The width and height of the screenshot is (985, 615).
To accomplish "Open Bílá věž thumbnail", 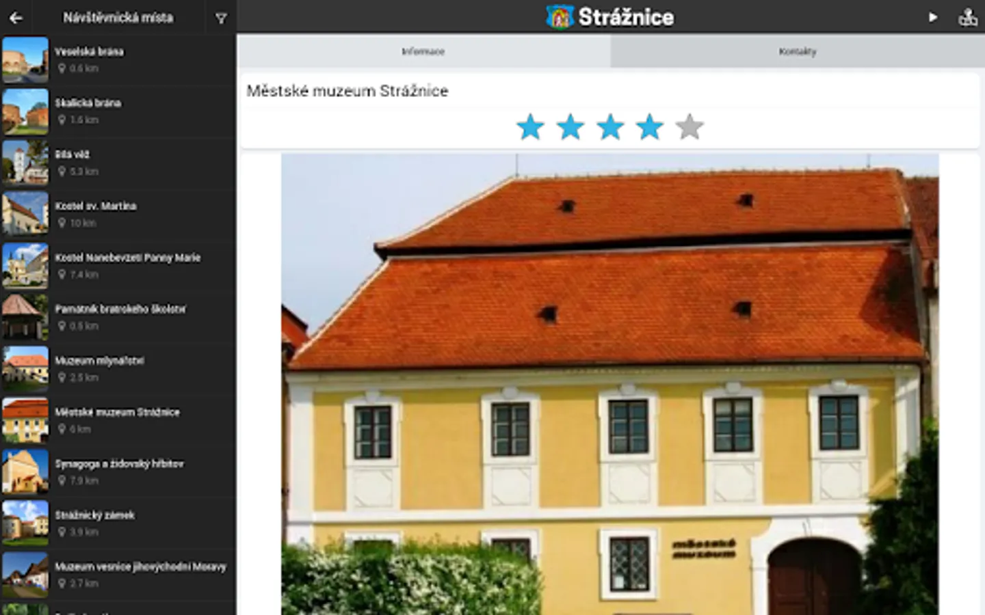I will point(25,163).
